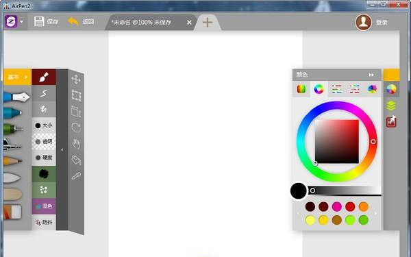Click the saturation-brightness square picker
The height and width of the screenshot is (257, 411).
coord(337,142)
